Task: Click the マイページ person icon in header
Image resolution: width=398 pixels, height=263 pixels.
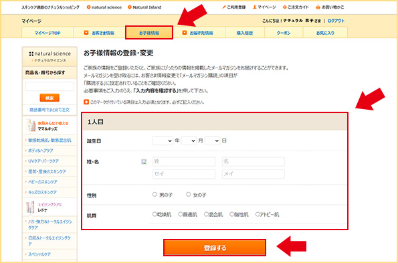Action: [x=264, y=7]
